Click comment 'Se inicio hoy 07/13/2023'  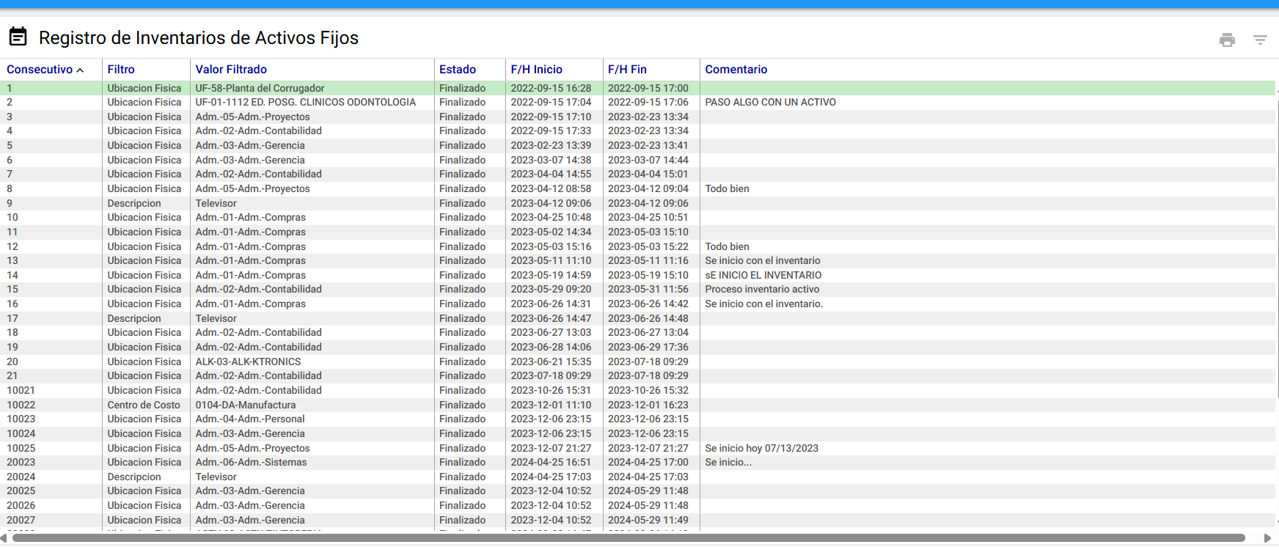tap(762, 449)
